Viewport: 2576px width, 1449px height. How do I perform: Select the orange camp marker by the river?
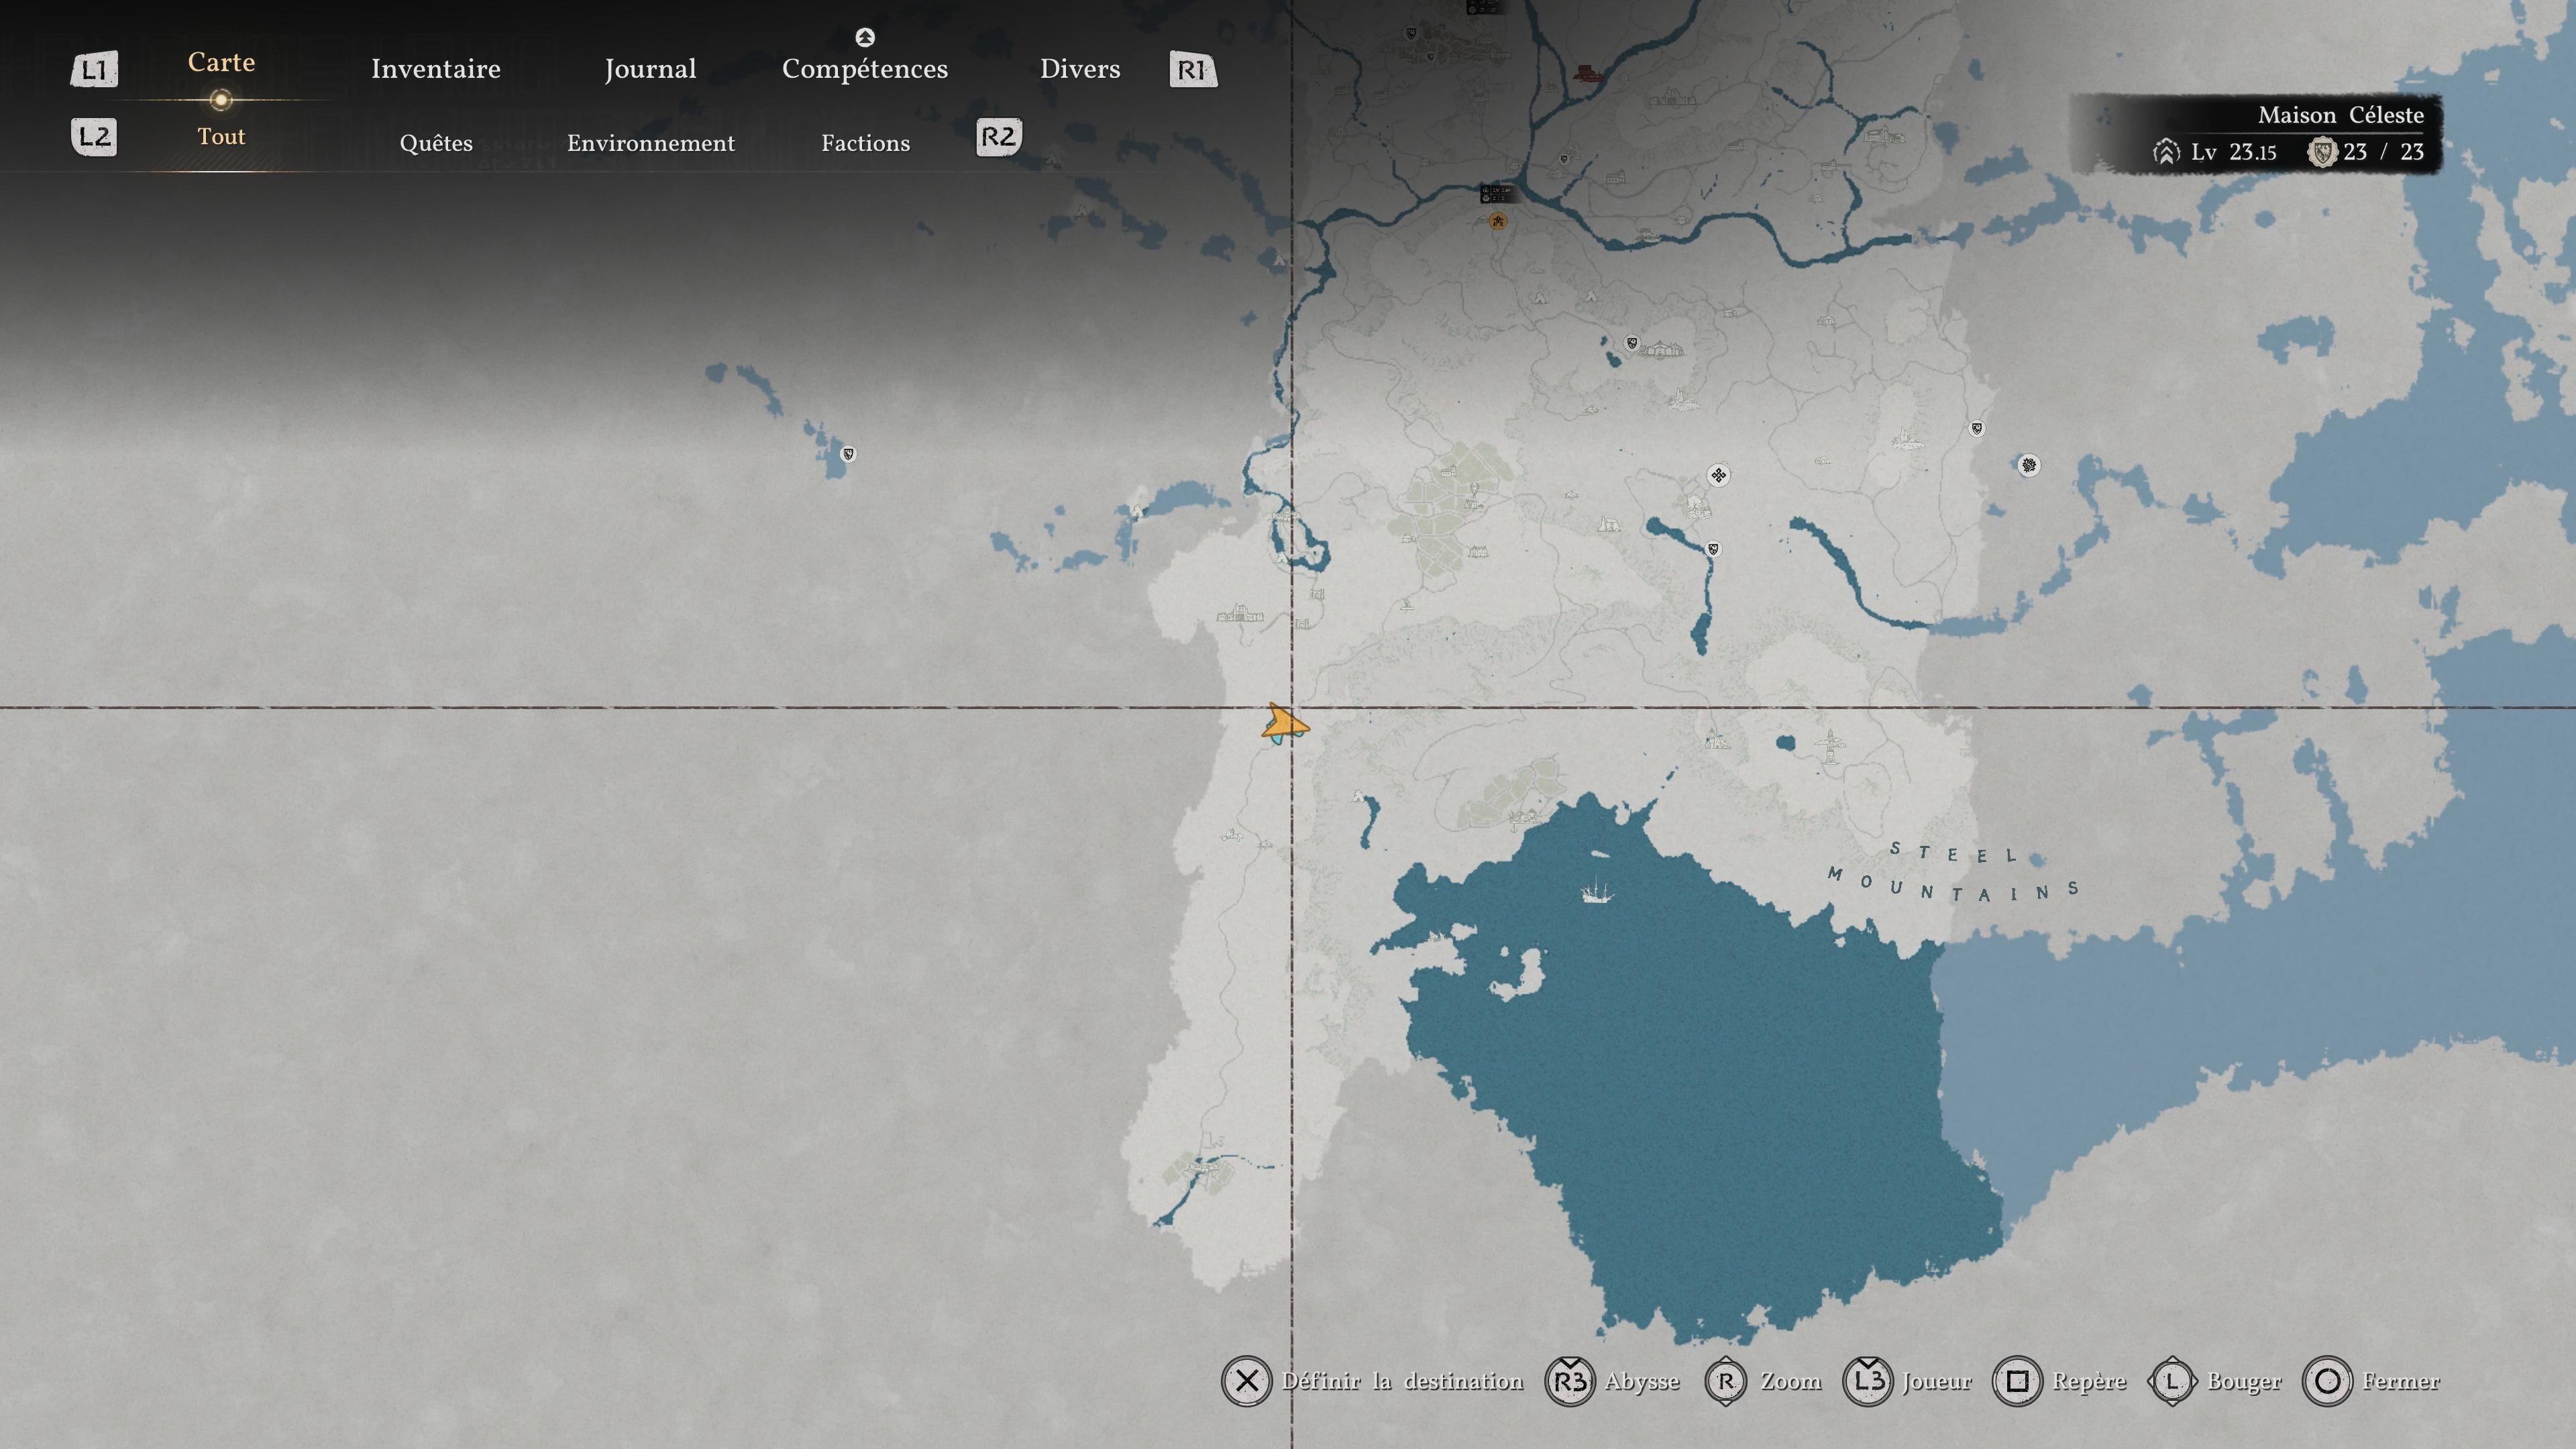[x=1498, y=221]
